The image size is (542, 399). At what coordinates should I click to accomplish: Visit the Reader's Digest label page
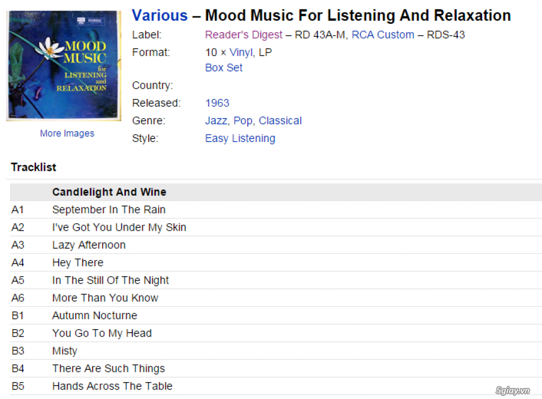243,34
